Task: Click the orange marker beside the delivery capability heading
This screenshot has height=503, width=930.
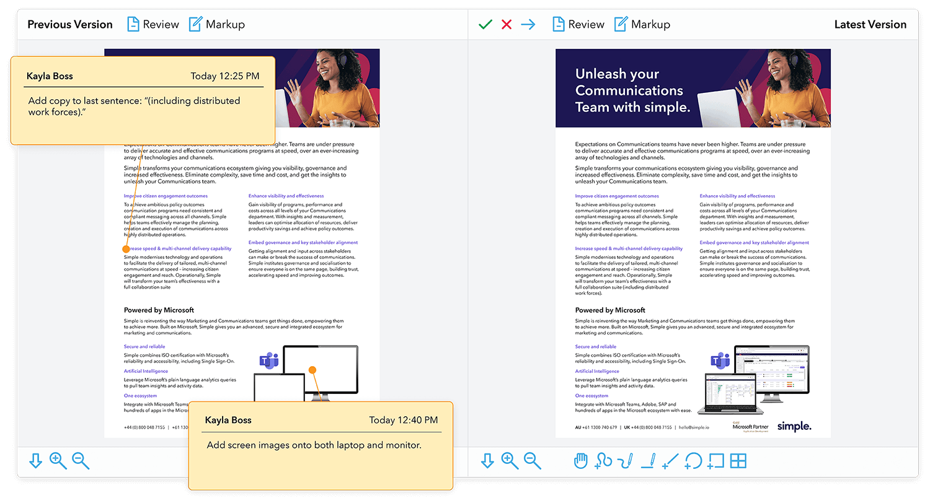Action: pyautogui.click(x=126, y=248)
